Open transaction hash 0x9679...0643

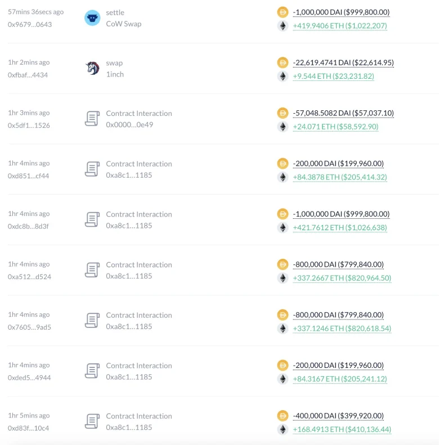point(29,25)
